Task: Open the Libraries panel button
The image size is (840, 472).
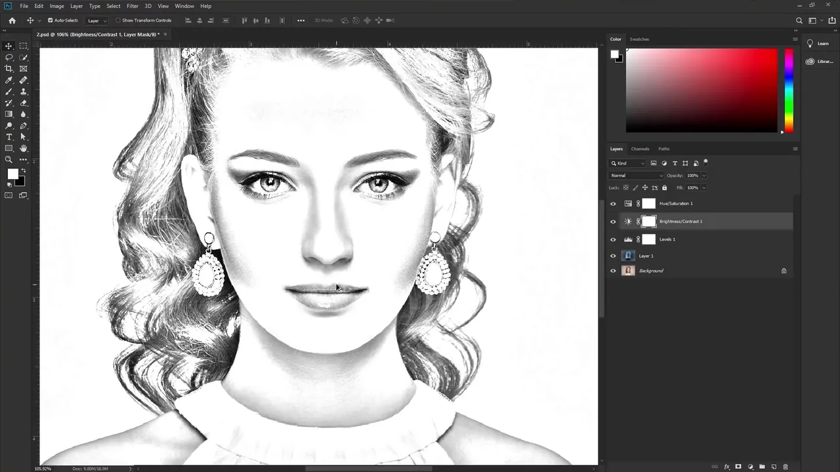Action: pyautogui.click(x=819, y=62)
